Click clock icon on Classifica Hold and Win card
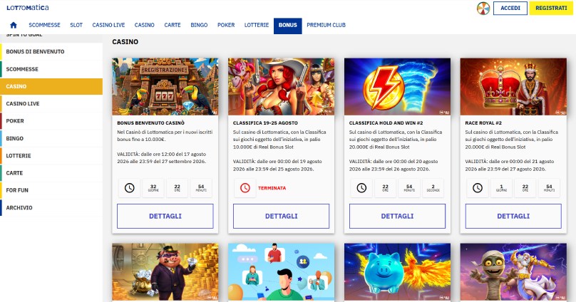 (361, 188)
